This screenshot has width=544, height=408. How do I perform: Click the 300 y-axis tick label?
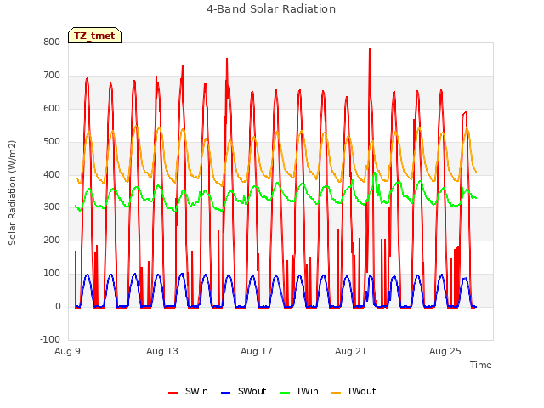(x=52, y=207)
